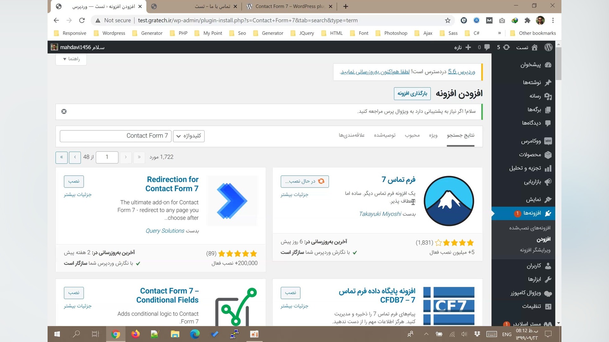Click the plugin search field 'Contact Form 7'
Screen dimensions: 609x342
[x=116, y=136]
